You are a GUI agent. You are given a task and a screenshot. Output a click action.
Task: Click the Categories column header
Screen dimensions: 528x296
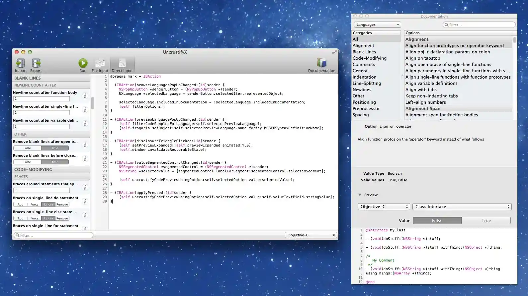[376, 33]
